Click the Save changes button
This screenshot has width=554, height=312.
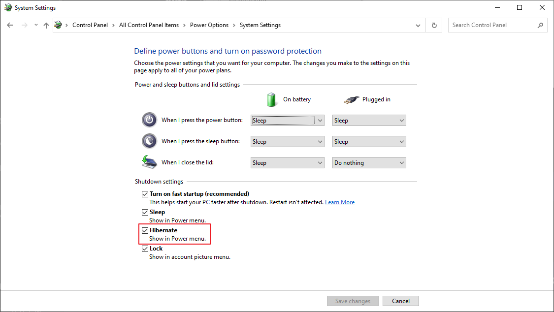click(353, 301)
